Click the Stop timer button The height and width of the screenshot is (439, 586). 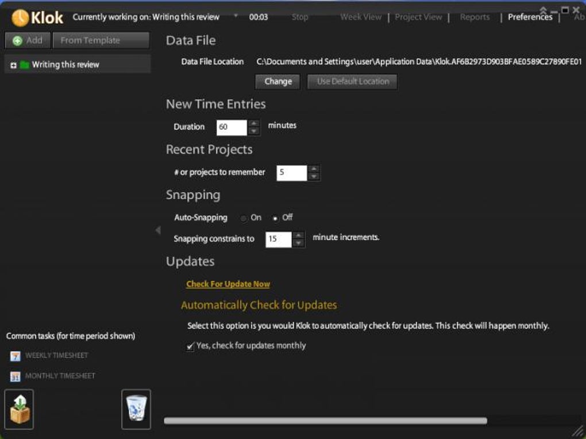click(300, 17)
